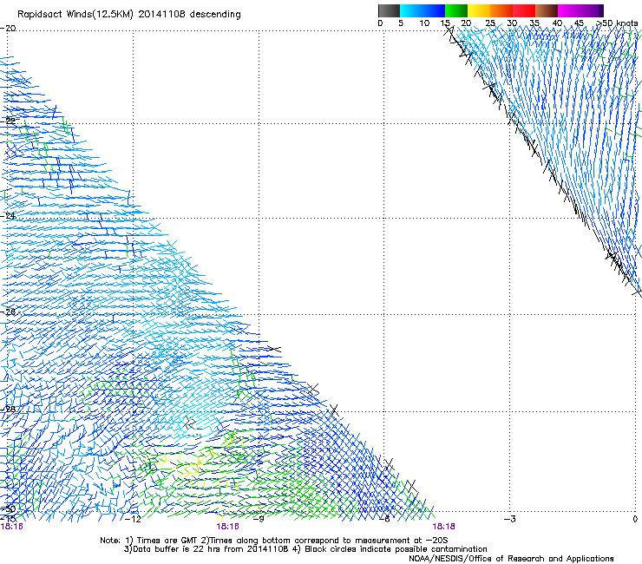Image resolution: width=642 pixels, height=564 pixels.
Task: Click the '-6' longitude axis label
Action: 384,520
